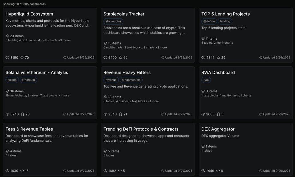
Task: Click the eye views icon on TOP 5 Lending Projects
Action: [203, 58]
